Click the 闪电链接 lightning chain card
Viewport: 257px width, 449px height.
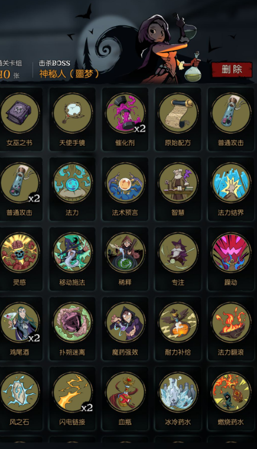[x=73, y=399]
